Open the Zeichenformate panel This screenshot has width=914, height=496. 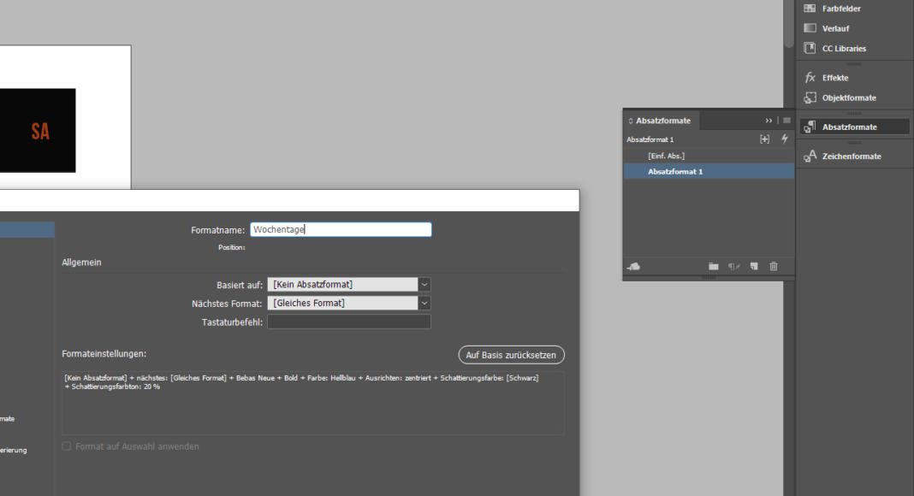(810, 156)
